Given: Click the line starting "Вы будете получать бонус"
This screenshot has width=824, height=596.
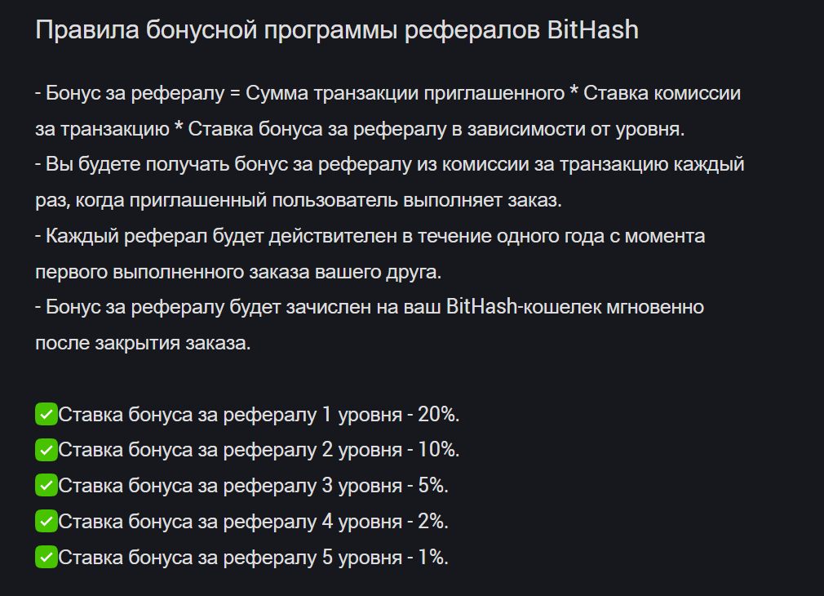Looking at the screenshot, I should pyautogui.click(x=390, y=165).
